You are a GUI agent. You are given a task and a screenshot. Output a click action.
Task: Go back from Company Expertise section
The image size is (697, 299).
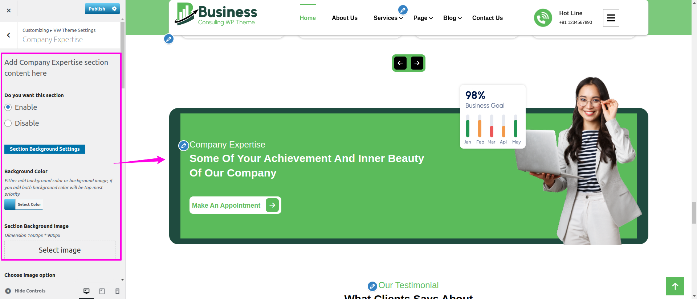[x=9, y=35]
